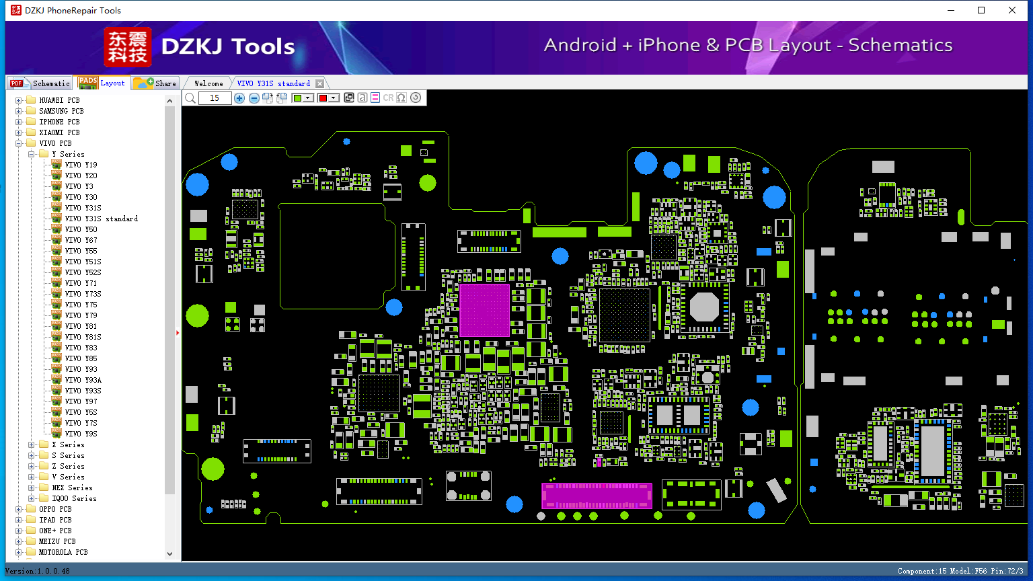Expand the IQOO Series subfolder
The image size is (1033, 581).
tap(32, 498)
